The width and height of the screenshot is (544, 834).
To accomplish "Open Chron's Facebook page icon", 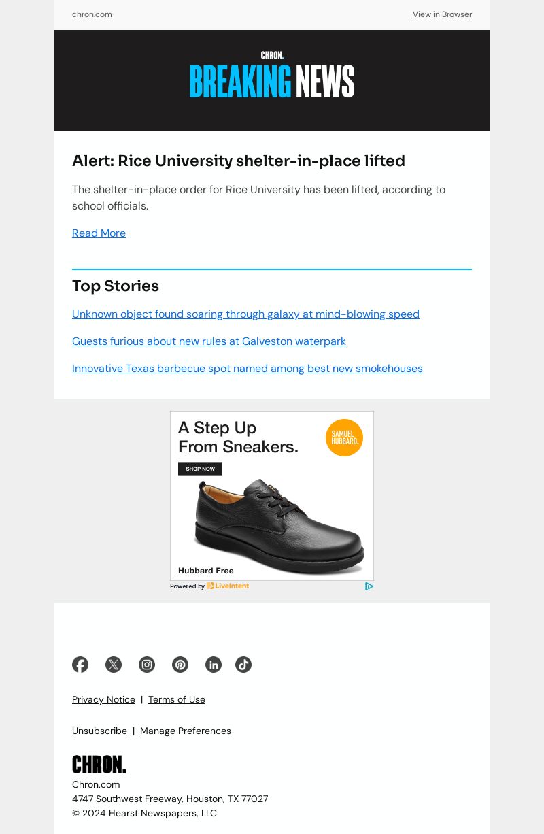I will pyautogui.click(x=80, y=665).
